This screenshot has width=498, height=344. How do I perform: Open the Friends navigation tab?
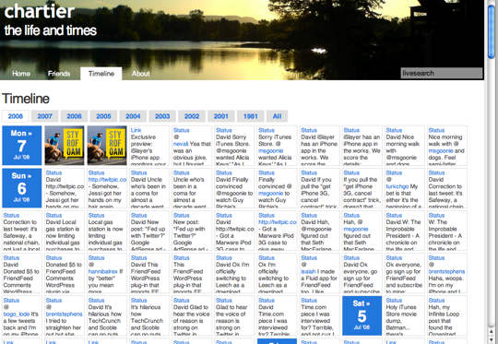pos(59,74)
